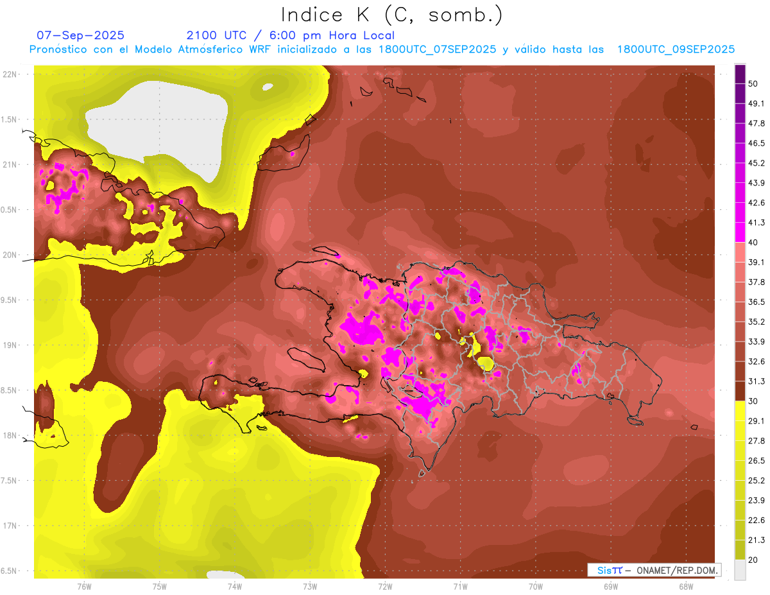
Task: Click the 'Indice K (C, somb.)' title
Action: pos(391,14)
